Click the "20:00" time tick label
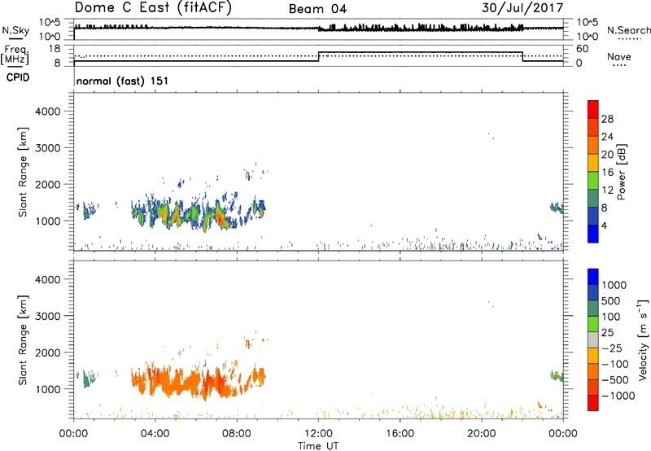 point(482,434)
